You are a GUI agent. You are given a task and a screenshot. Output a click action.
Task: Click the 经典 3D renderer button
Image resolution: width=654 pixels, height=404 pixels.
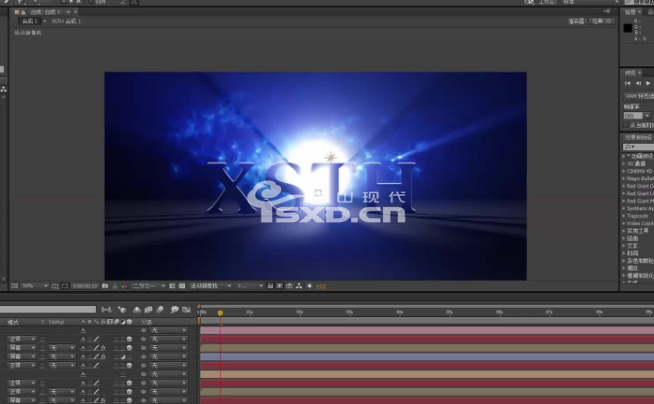(602, 21)
